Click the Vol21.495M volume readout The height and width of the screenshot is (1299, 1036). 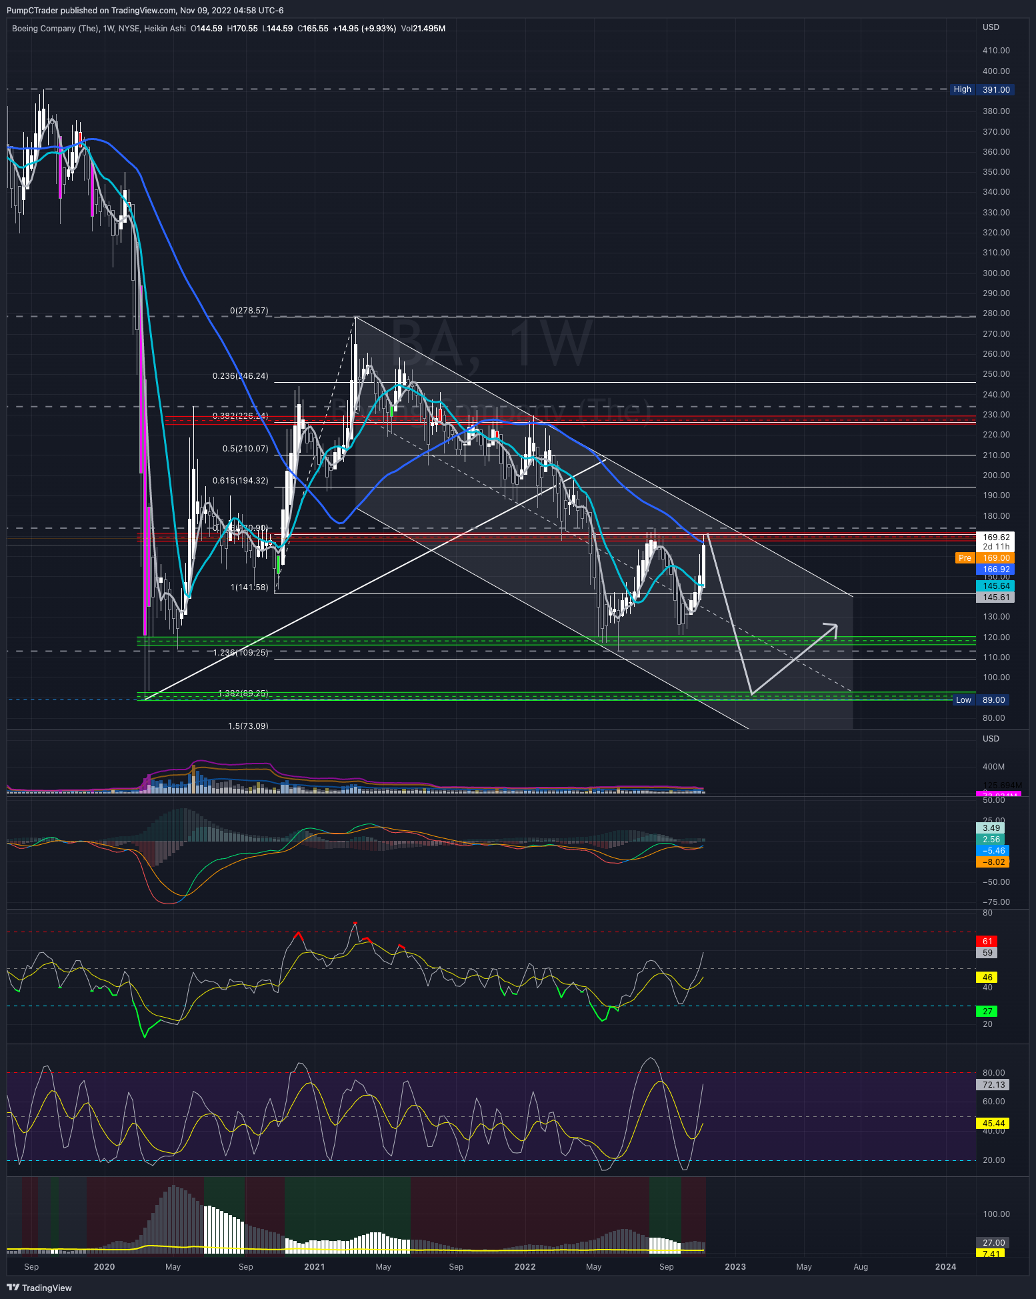423,29
